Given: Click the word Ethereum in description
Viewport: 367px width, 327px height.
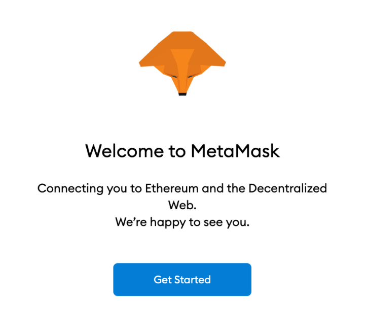Looking at the screenshot, I should click(x=172, y=188).
